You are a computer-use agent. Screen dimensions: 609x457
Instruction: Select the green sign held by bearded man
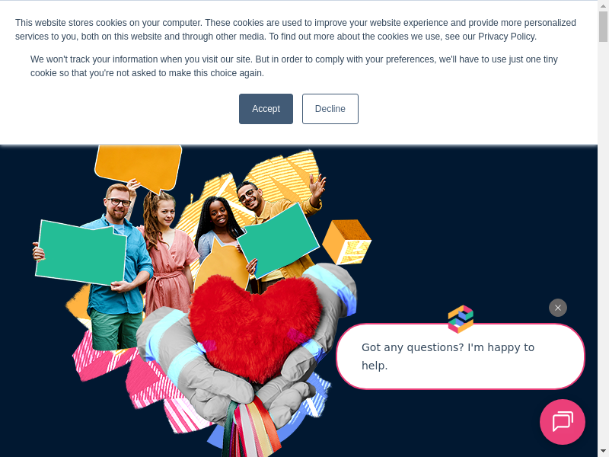tap(81, 253)
